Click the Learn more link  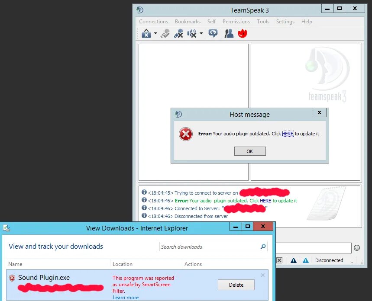coord(126,298)
